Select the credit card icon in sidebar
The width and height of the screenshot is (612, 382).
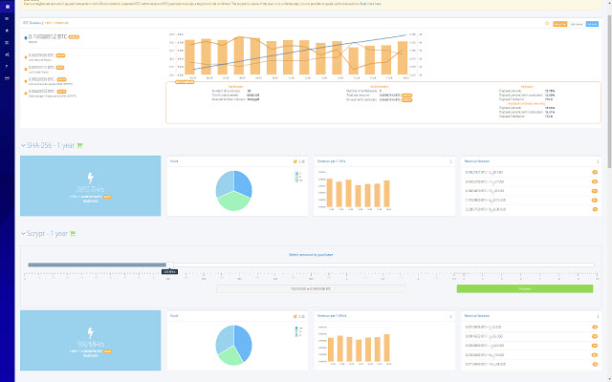[x=7, y=78]
